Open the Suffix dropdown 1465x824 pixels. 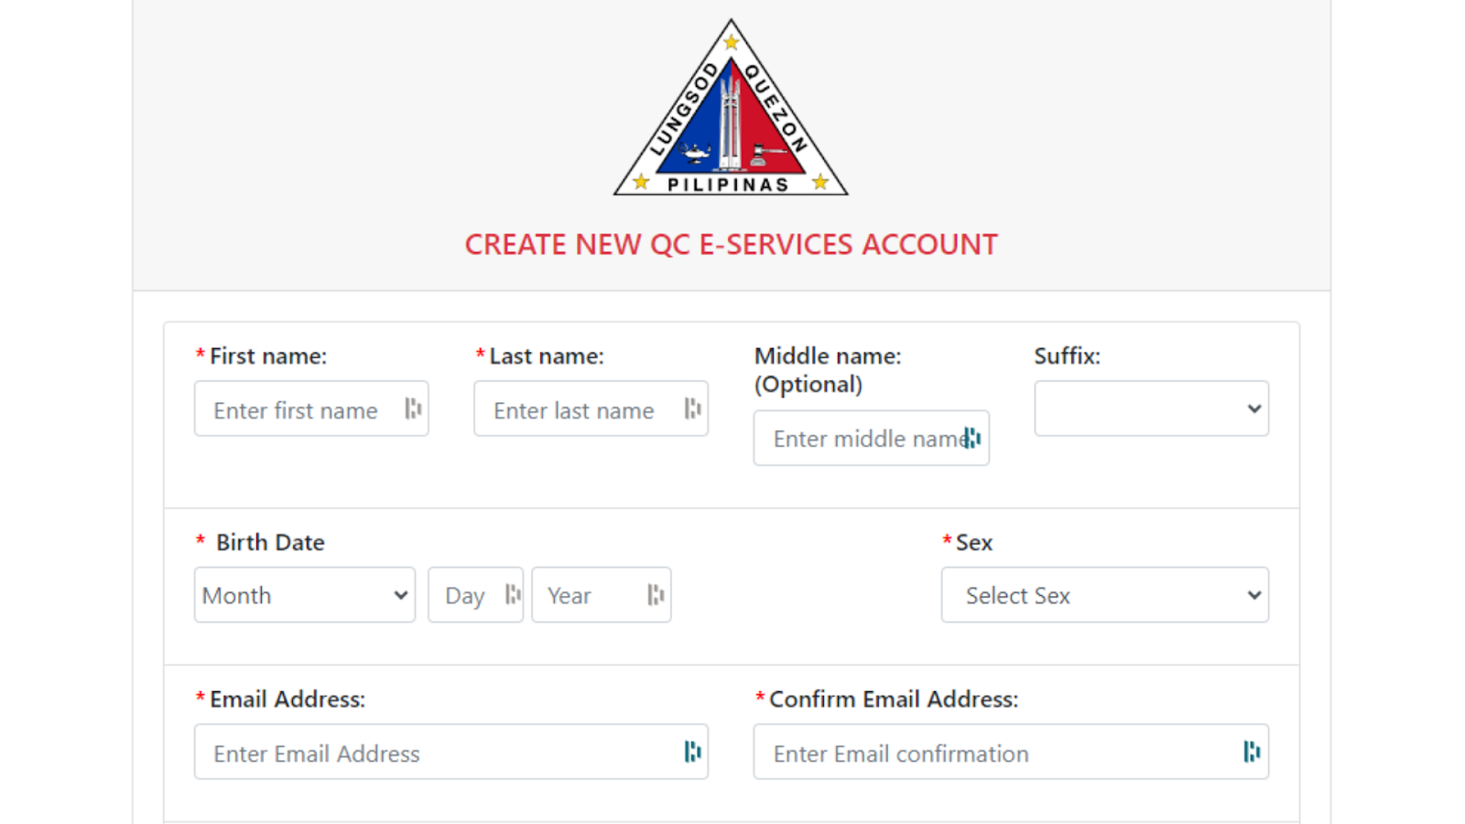1151,408
